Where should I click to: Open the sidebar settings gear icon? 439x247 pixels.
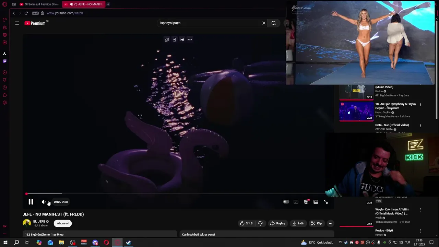[x=5, y=103]
